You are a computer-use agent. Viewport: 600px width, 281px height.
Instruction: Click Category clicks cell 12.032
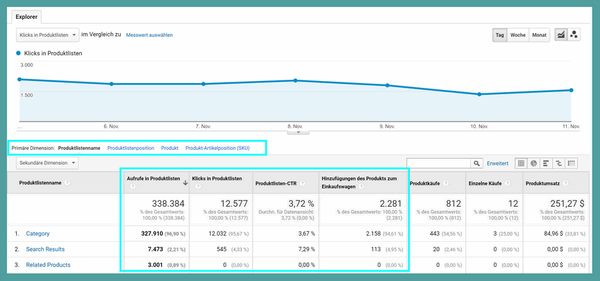point(217,234)
